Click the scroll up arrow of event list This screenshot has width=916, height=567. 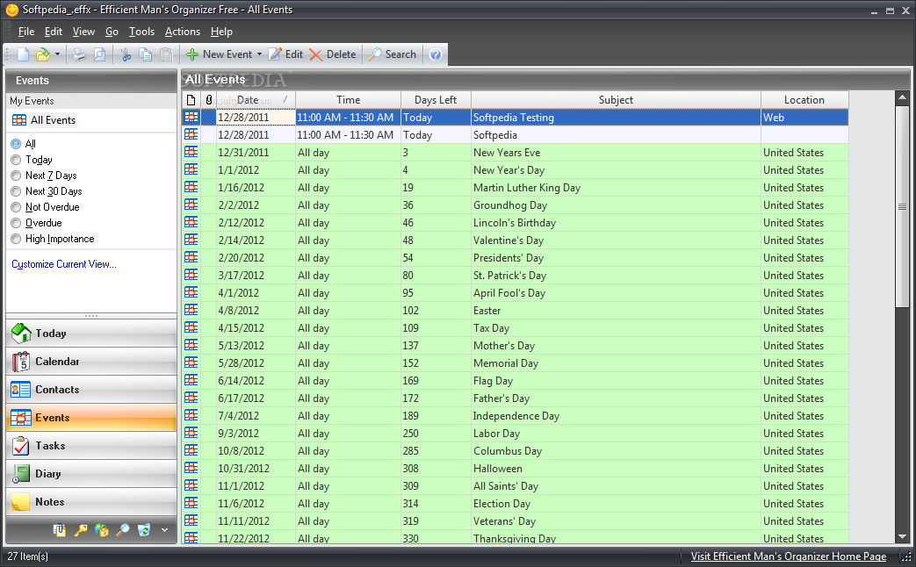[903, 97]
